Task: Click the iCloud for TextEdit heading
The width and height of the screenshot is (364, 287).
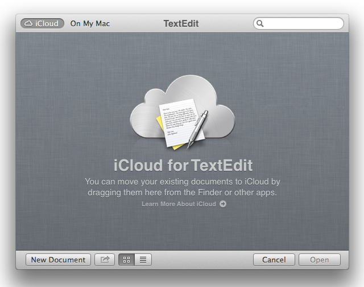Action: (x=183, y=165)
